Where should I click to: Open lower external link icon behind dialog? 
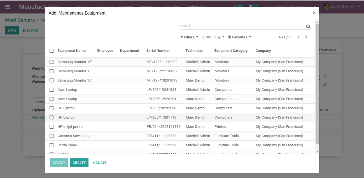[x=325, y=84]
